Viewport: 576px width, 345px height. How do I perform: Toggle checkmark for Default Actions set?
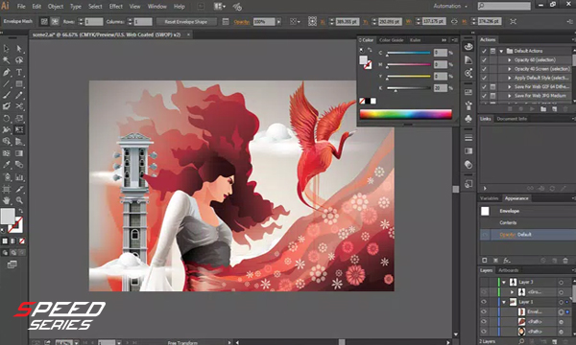click(484, 51)
